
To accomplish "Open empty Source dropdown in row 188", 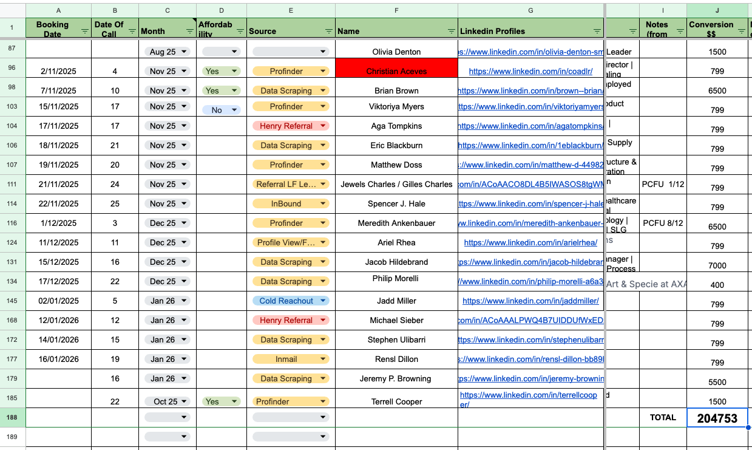I will pyautogui.click(x=291, y=417).
